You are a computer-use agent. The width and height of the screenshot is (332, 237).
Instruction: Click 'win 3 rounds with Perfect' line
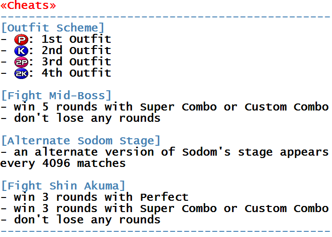(x=95, y=197)
